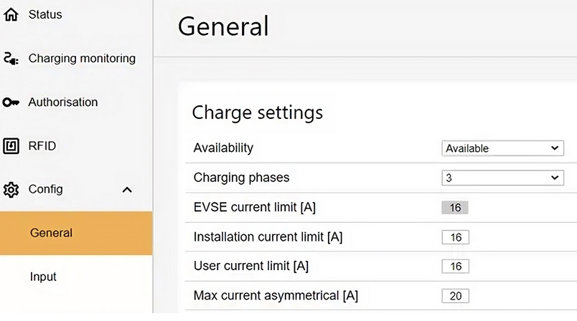Select General under Config
The image size is (577, 321).
tap(51, 233)
